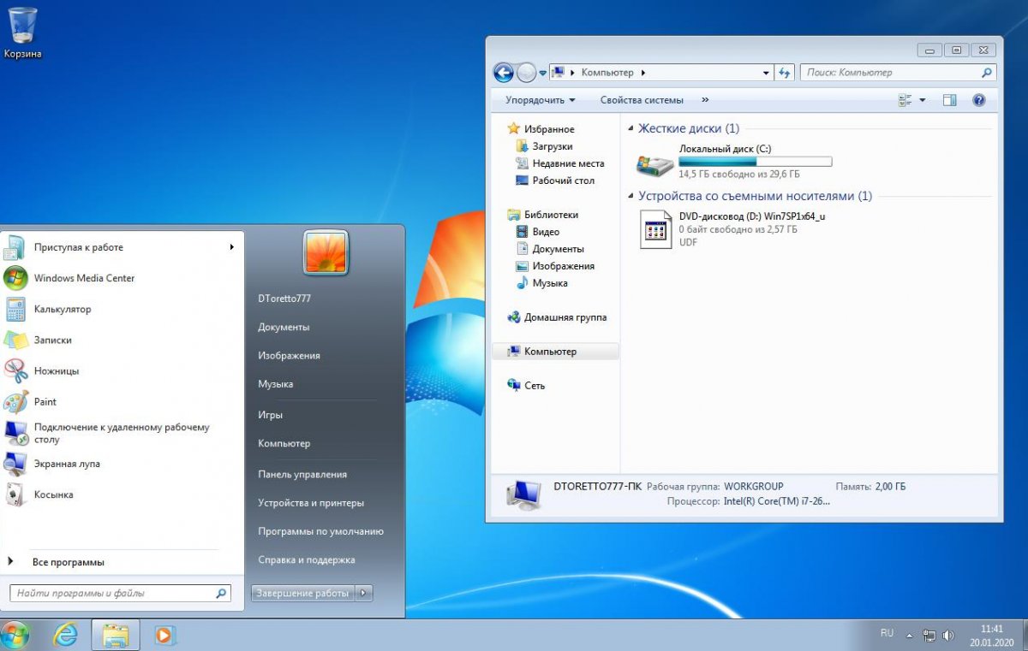The width and height of the screenshot is (1028, 651).
Task: Launch Windows Media Player from taskbar
Action: click(x=164, y=635)
